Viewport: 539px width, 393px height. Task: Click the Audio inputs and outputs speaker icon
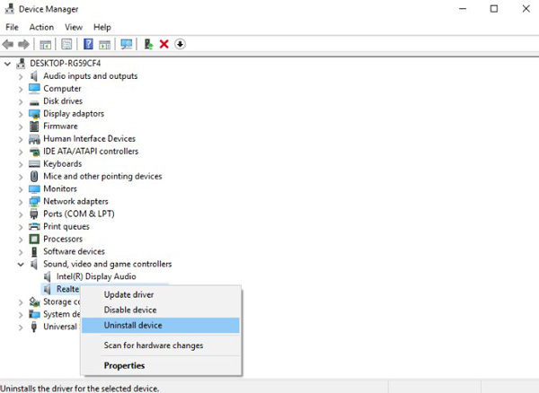pos(34,76)
